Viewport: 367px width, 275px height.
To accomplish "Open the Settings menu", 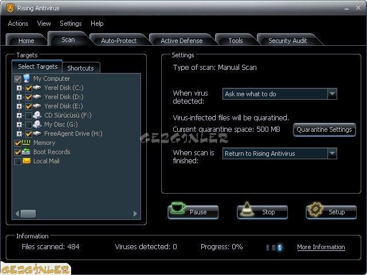I will pyautogui.click(x=71, y=23).
